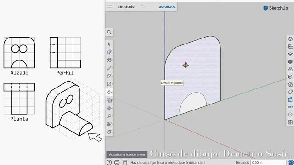Click the Distancia measurement input field

pyautogui.click(x=268, y=163)
